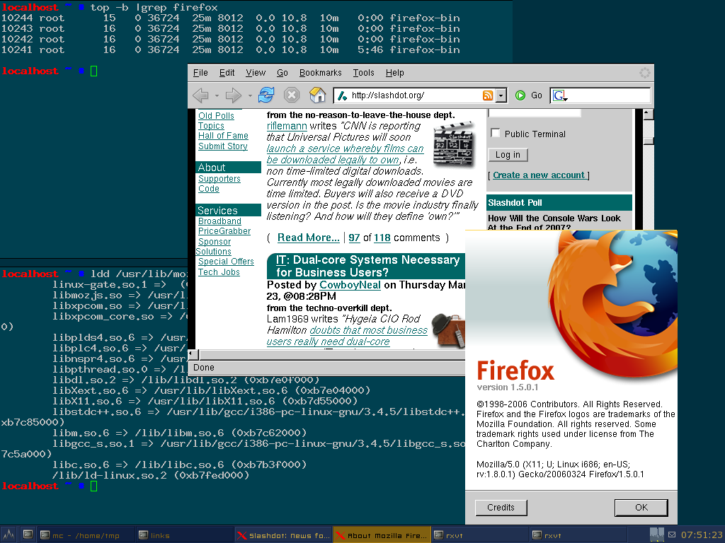Image resolution: width=725 pixels, height=543 pixels.
Task: Open Credits in the About Firefox dialog
Action: [501, 508]
